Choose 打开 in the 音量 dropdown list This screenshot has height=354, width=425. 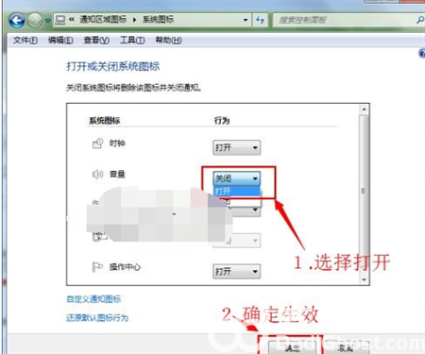[237, 191]
